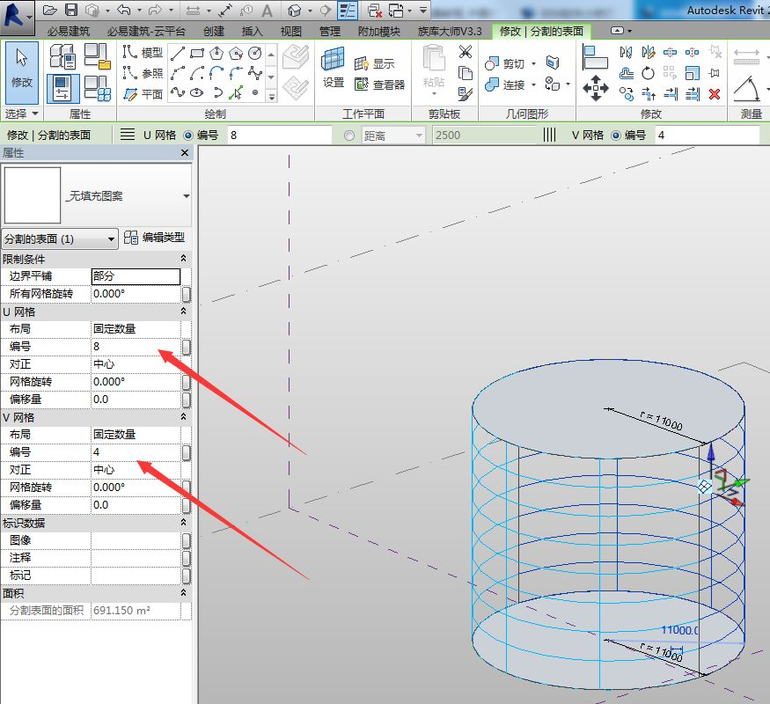Switch to the 视图 ribbon tab
The image size is (770, 704).
pyautogui.click(x=290, y=31)
